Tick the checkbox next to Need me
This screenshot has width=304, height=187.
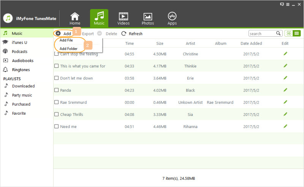tap(57, 126)
